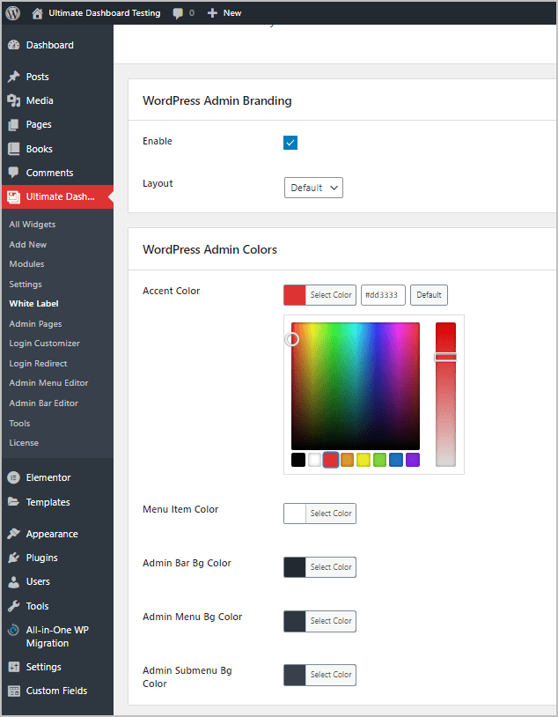The height and width of the screenshot is (717, 558).
Task: Click the home icon in admin bar
Action: point(37,13)
